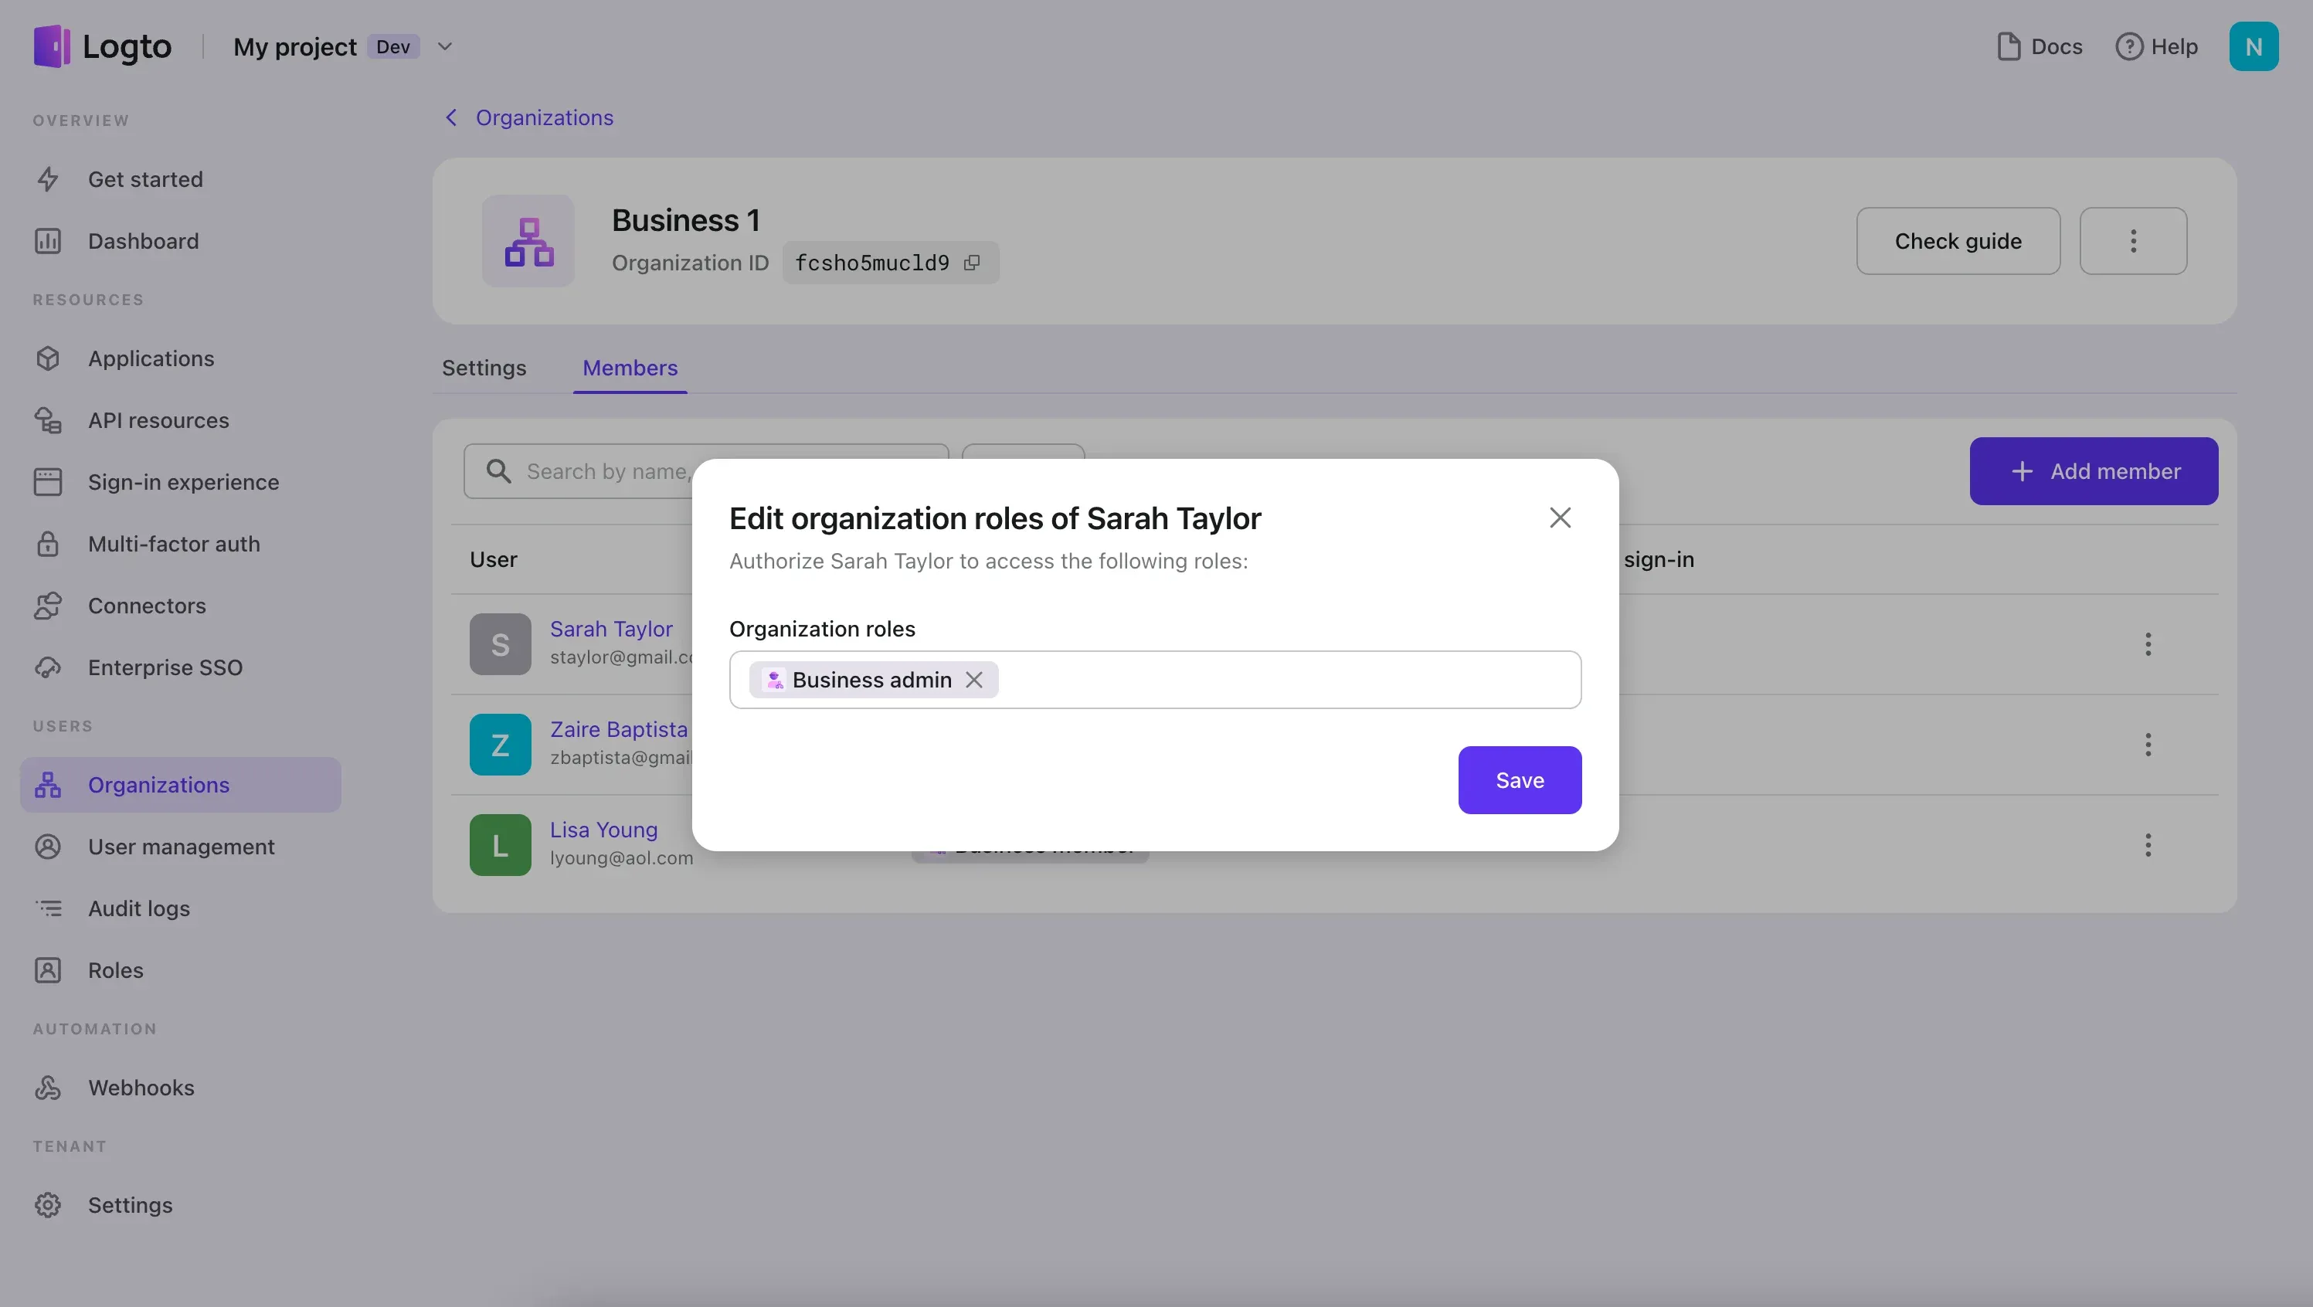Switch to the Members tab
Image resolution: width=2313 pixels, height=1307 pixels.
(629, 367)
